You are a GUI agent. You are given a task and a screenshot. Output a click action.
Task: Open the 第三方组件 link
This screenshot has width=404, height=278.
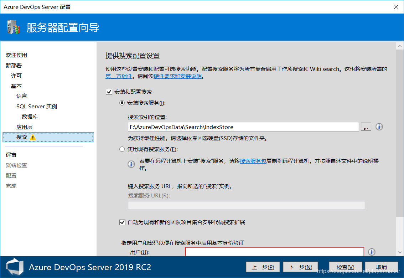click(x=119, y=76)
